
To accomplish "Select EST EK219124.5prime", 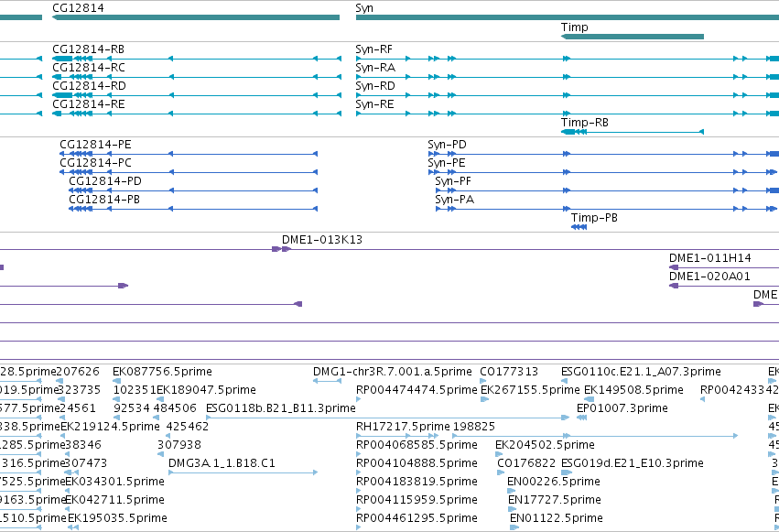I will [x=110, y=427].
